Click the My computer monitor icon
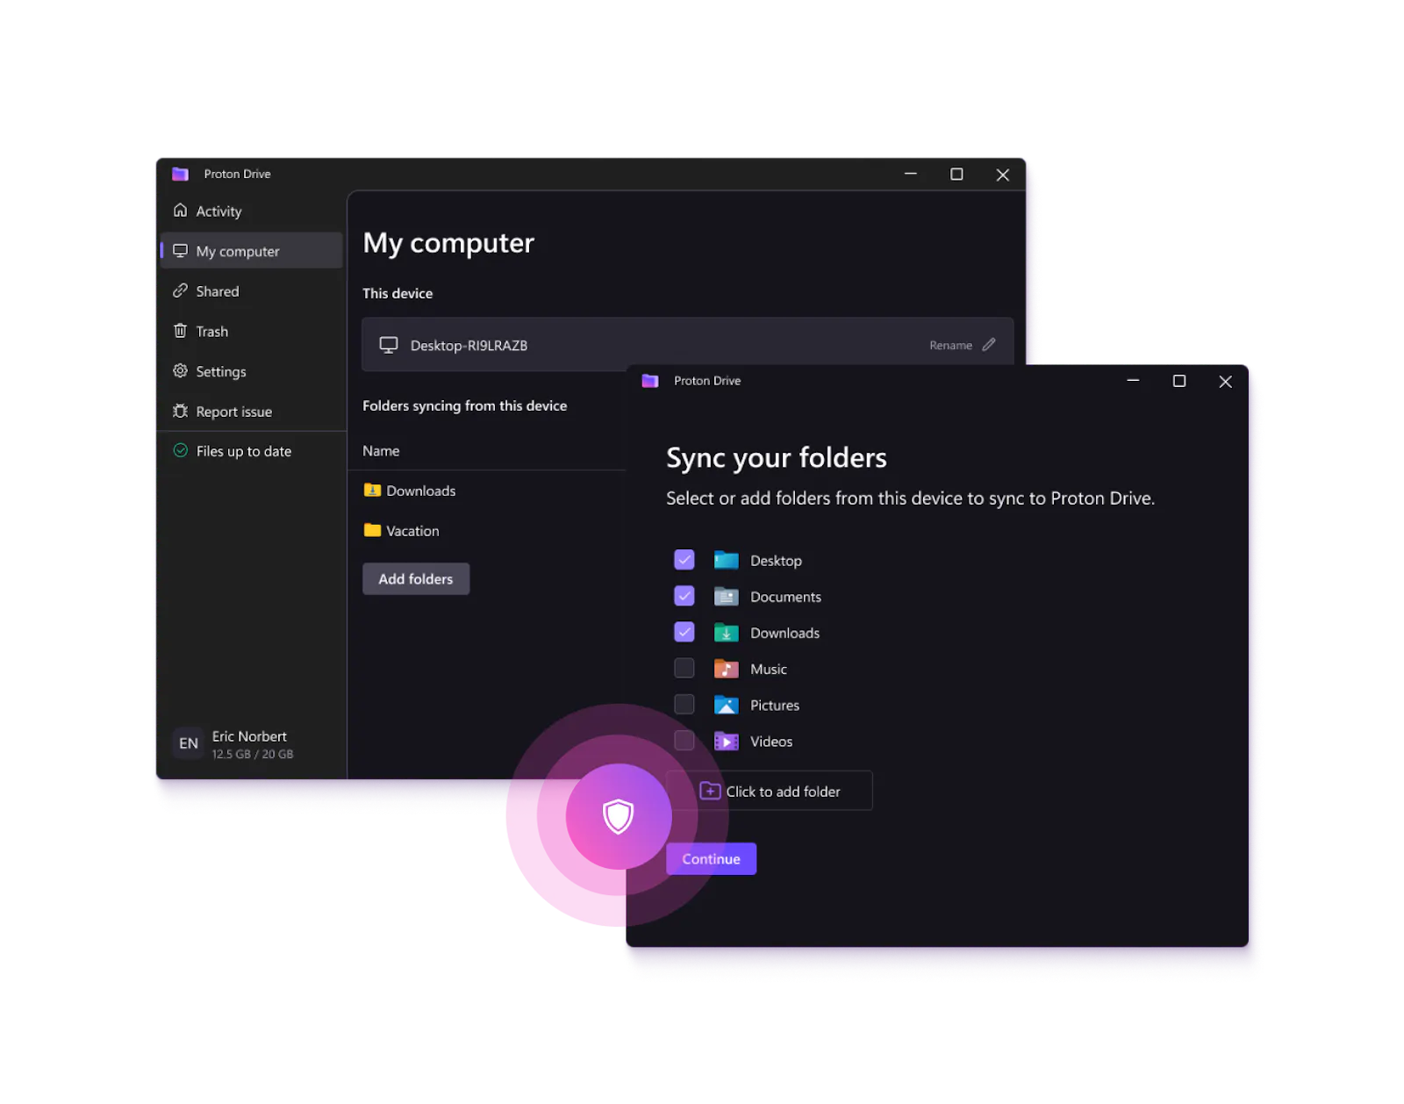 (180, 251)
